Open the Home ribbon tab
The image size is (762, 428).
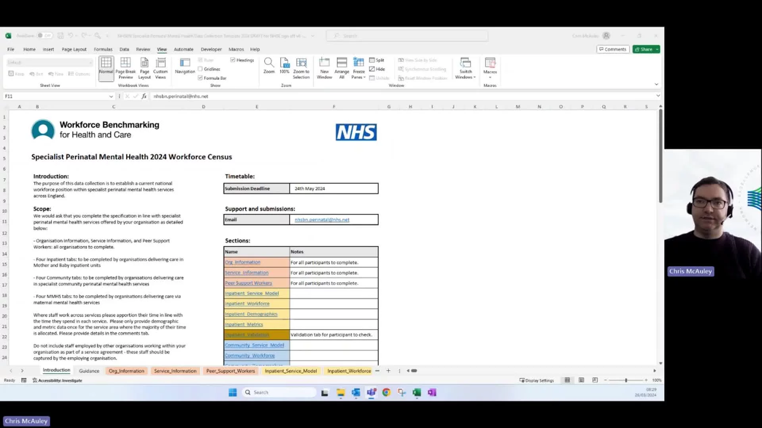coord(29,50)
